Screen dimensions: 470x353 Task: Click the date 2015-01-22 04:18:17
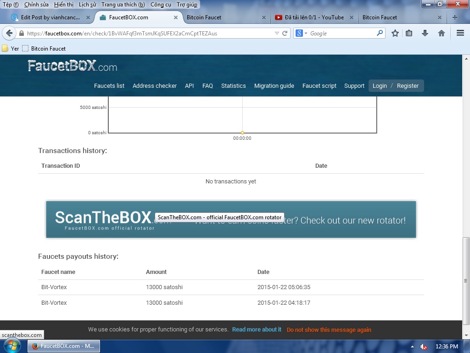(x=284, y=302)
